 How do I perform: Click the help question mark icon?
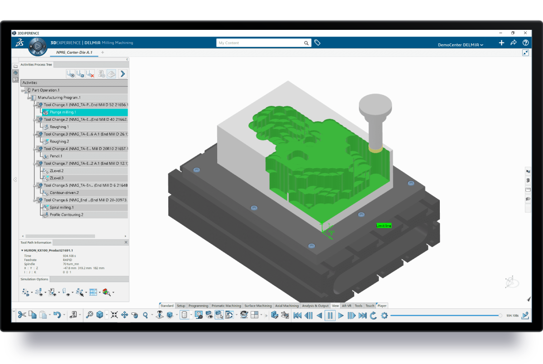point(525,43)
